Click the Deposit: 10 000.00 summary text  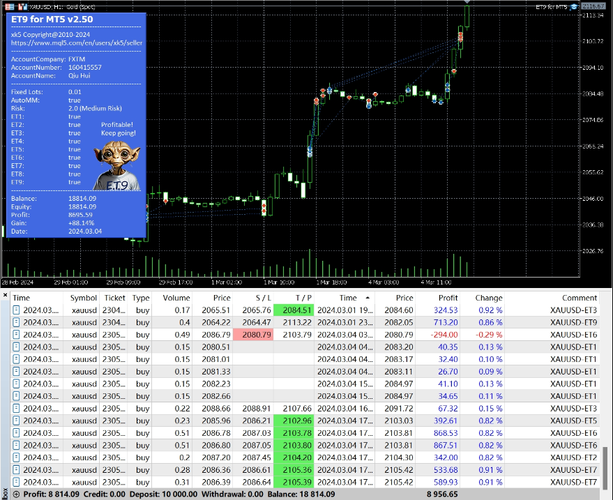tap(163, 494)
